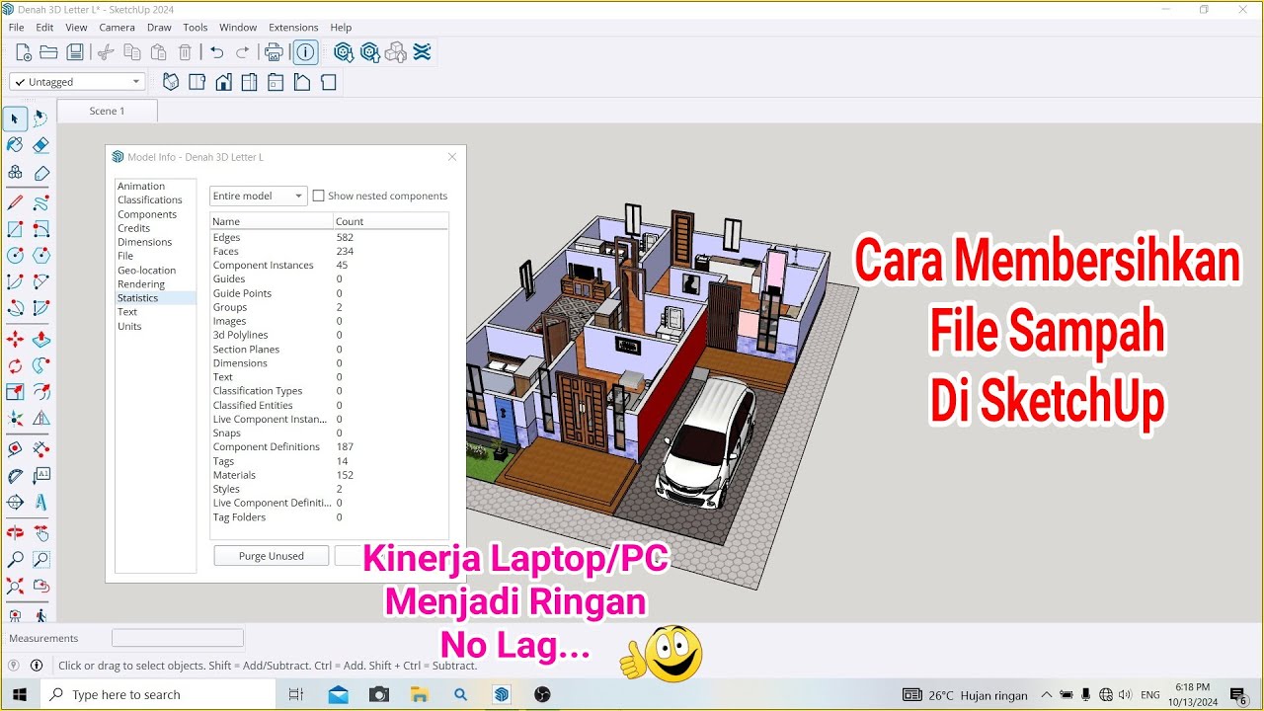
Task: Click the Edges statistics row
Action: click(x=329, y=237)
